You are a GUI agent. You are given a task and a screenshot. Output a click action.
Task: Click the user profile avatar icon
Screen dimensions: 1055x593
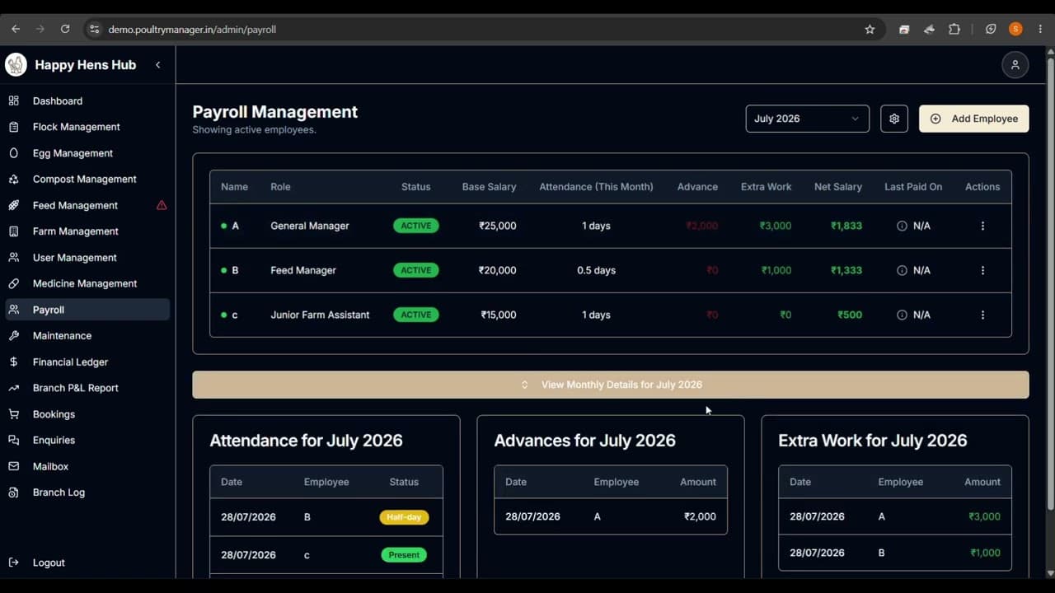click(x=1015, y=65)
